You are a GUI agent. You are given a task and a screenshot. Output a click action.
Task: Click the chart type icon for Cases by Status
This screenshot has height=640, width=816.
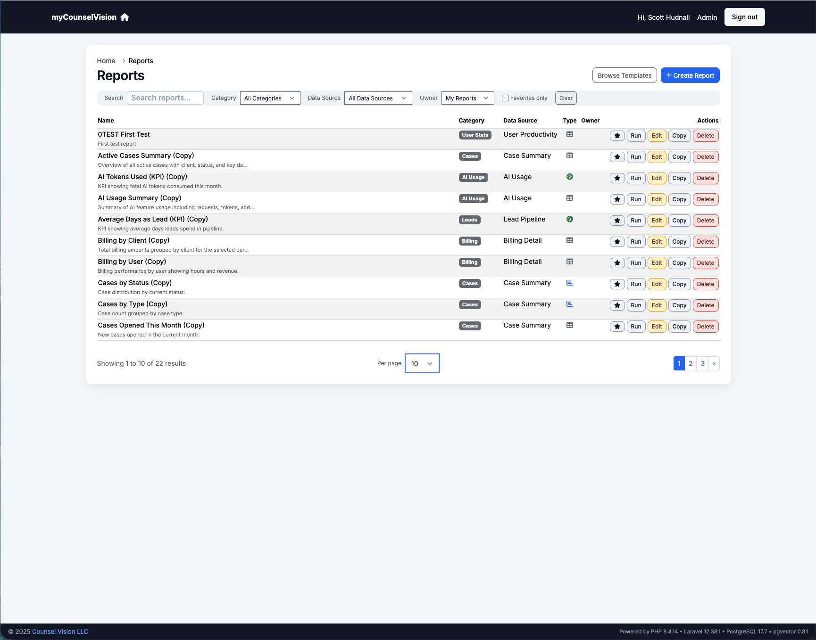(569, 282)
